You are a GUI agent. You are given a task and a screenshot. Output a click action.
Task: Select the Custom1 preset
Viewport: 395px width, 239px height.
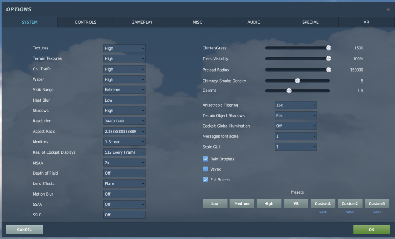tap(323, 203)
